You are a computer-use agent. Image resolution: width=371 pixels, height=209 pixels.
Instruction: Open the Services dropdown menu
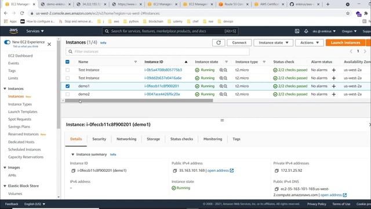click(x=35, y=31)
